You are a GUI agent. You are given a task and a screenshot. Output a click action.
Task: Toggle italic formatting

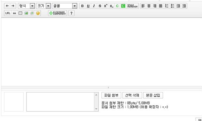(x=94, y=6)
